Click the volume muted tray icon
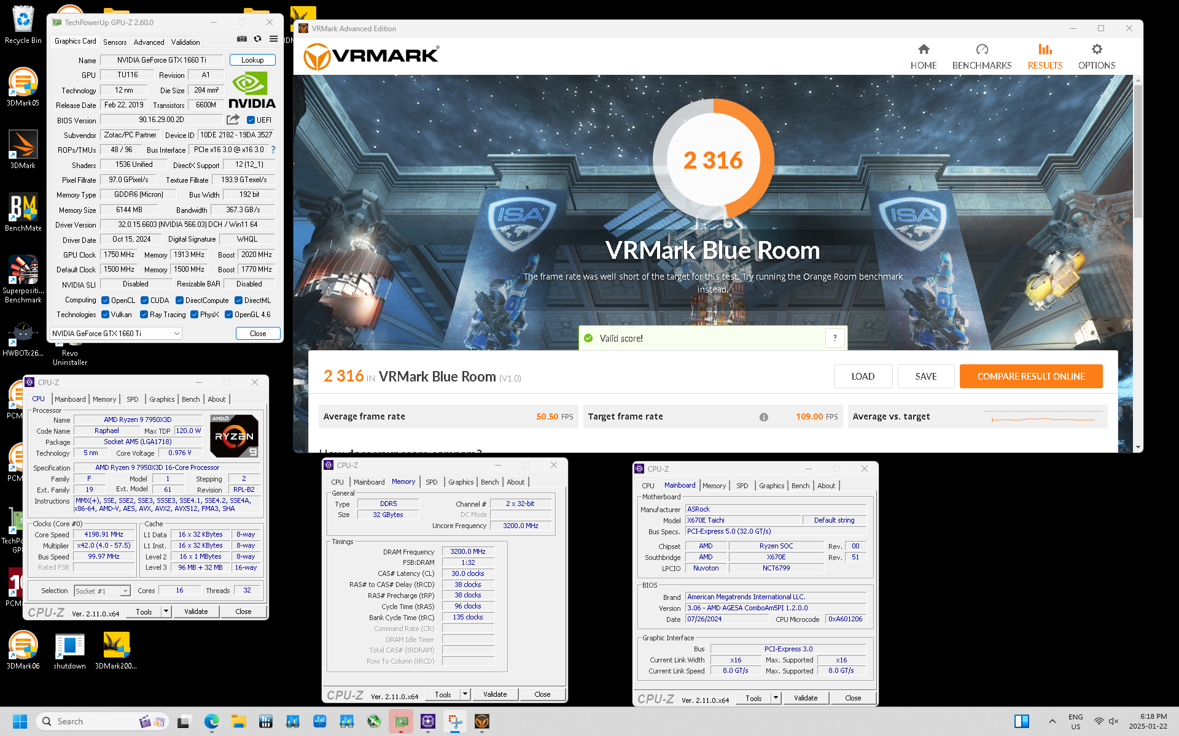Viewport: 1179px width, 736px height. (1113, 721)
